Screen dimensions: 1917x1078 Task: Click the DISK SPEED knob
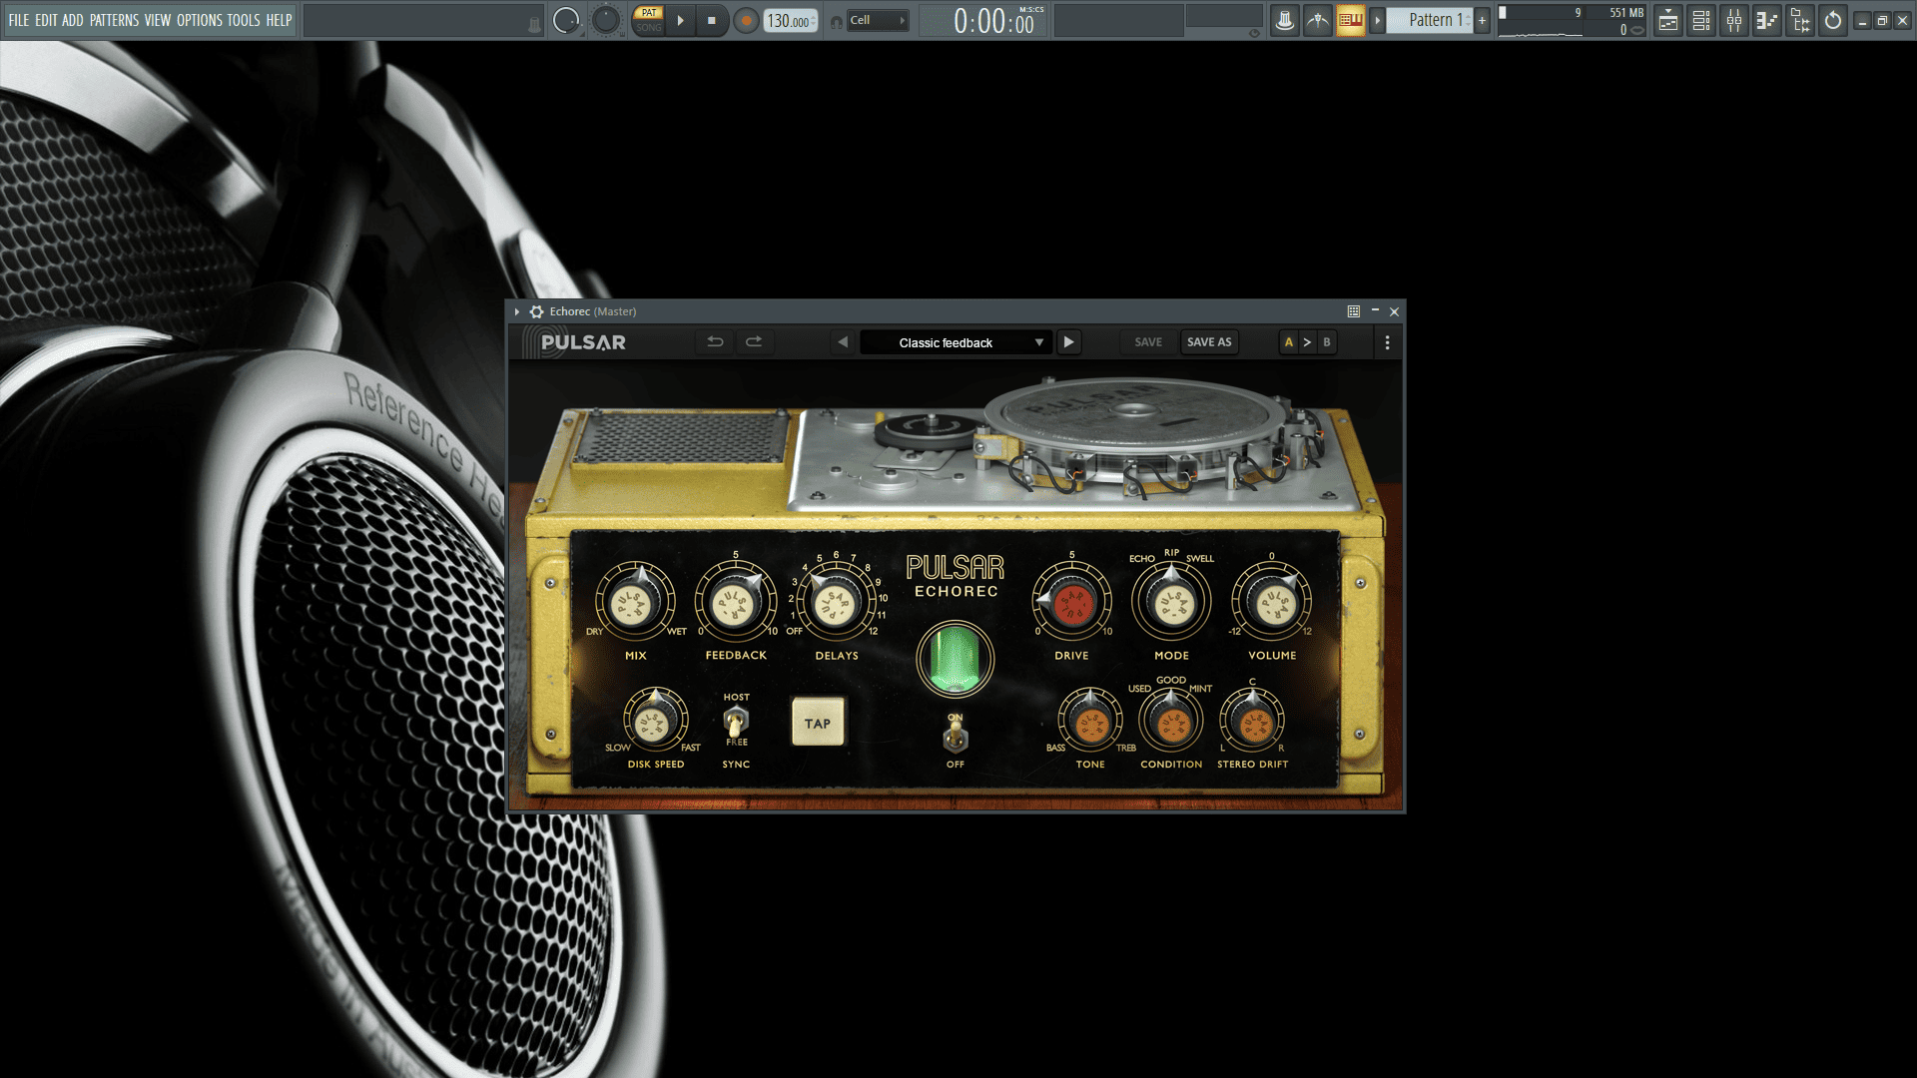[x=655, y=720]
